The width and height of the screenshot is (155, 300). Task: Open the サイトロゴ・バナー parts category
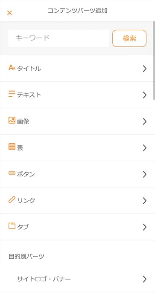click(78, 279)
